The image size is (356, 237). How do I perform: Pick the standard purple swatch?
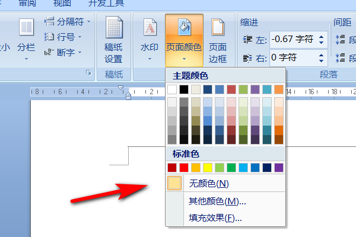pyautogui.click(x=279, y=168)
